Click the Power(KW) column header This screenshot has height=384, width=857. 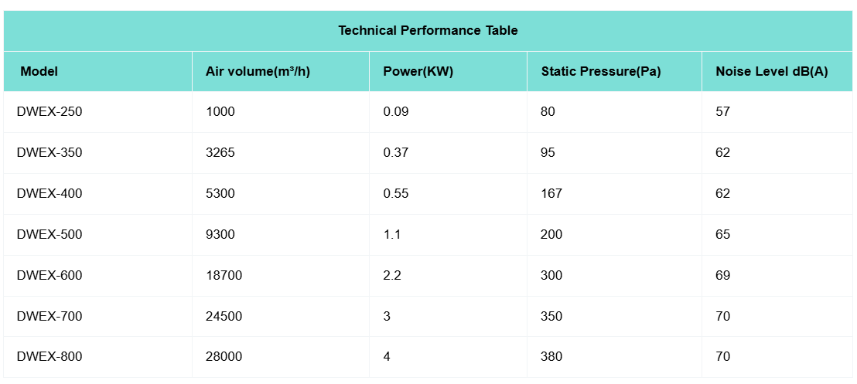tap(418, 72)
